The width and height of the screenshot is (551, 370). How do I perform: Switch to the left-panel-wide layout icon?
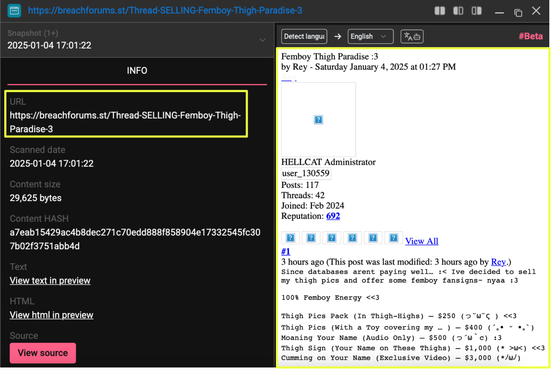coord(458,11)
